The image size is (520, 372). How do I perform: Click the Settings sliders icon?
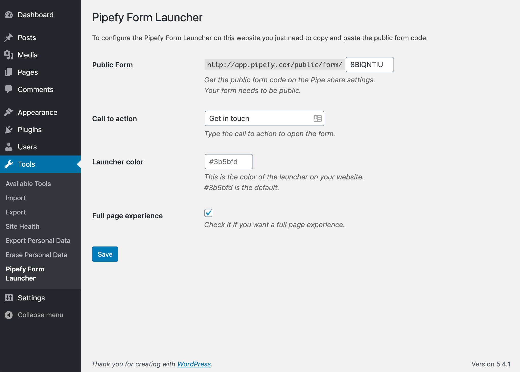coord(9,298)
